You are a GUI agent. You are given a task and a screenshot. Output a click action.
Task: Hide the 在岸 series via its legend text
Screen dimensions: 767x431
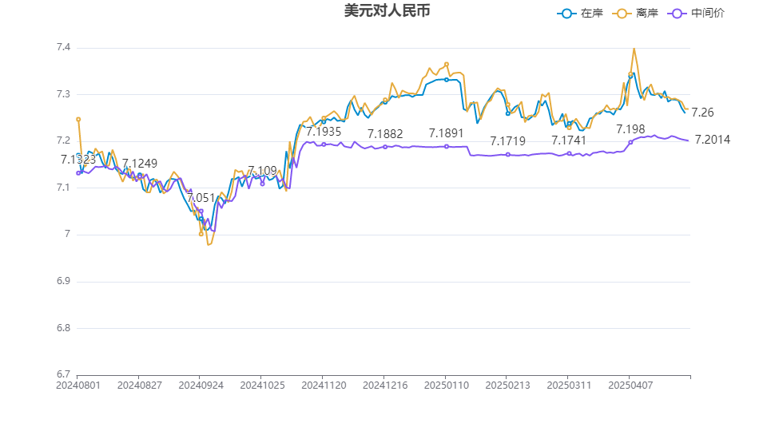pos(591,14)
